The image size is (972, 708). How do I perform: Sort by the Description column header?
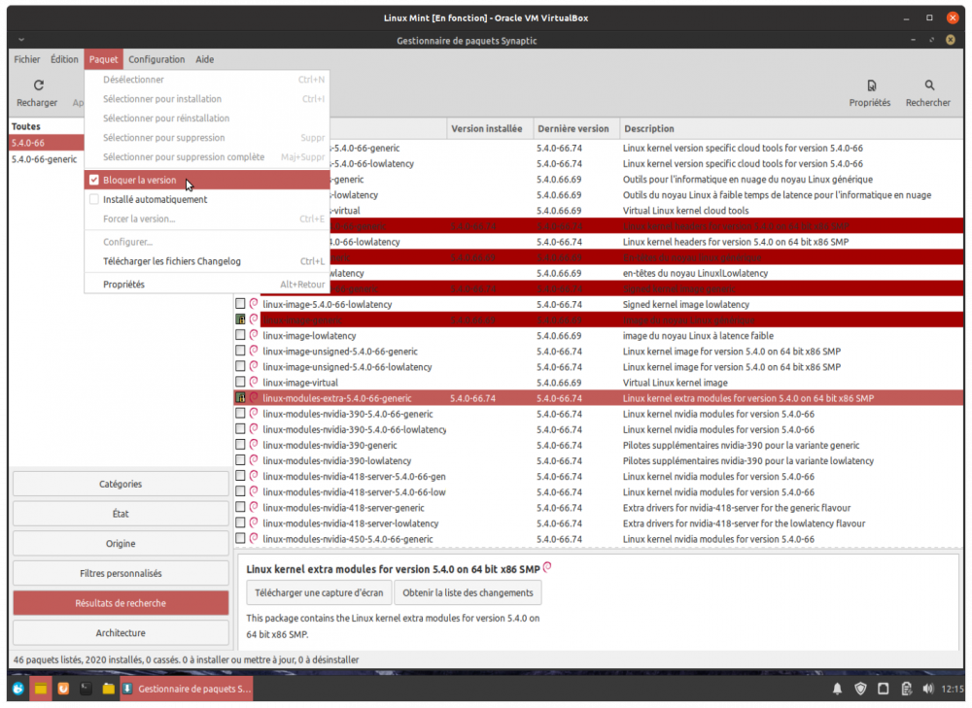tap(648, 128)
